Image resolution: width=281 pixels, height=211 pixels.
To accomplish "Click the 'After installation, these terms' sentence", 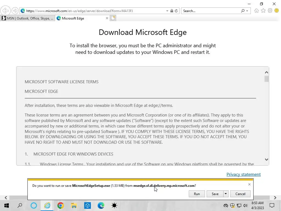I will coord(99,105).
